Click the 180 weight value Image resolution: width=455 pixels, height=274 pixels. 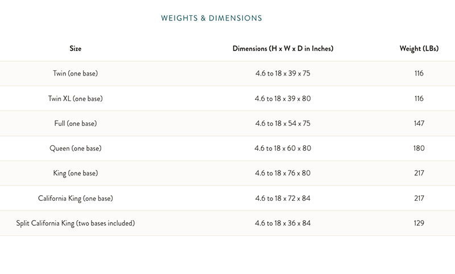(419, 149)
